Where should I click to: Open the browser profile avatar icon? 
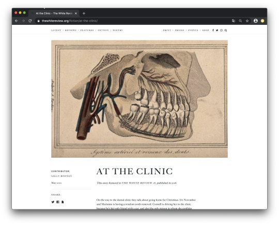(x=256, y=21)
